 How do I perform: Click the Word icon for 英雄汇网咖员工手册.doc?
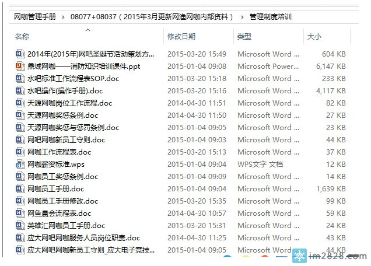point(19,226)
